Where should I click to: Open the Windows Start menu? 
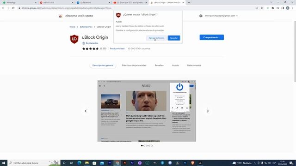tap(4, 163)
